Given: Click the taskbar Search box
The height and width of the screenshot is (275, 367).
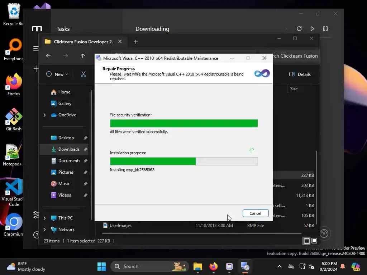Looking at the screenshot, I should (x=149, y=266).
